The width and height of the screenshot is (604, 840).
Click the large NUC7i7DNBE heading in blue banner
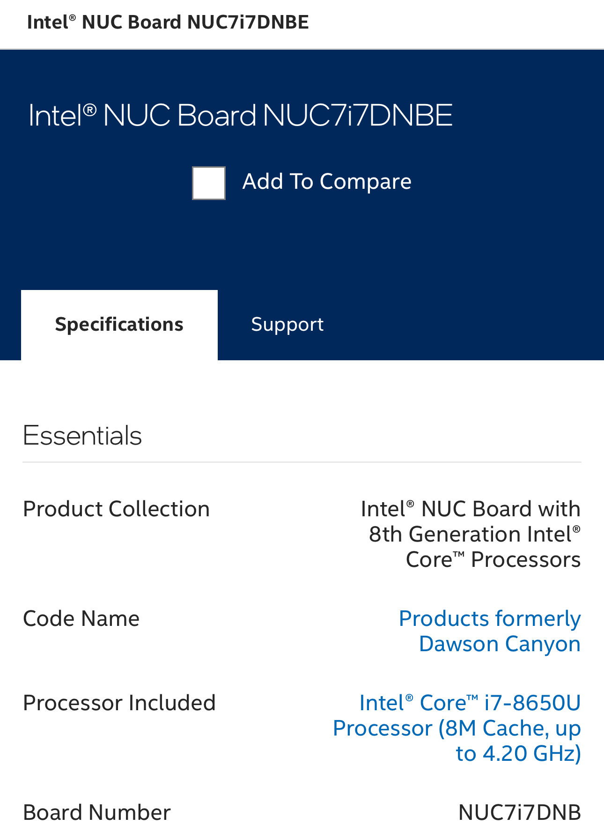[241, 115]
